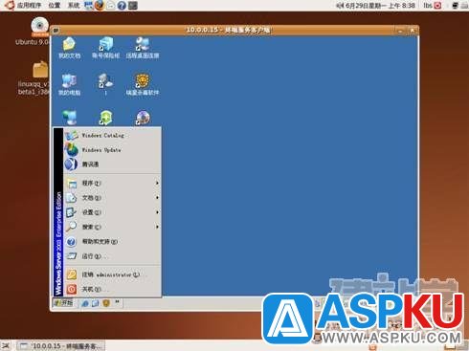
Task: Click the 开始 Start button
Action: 64,303
